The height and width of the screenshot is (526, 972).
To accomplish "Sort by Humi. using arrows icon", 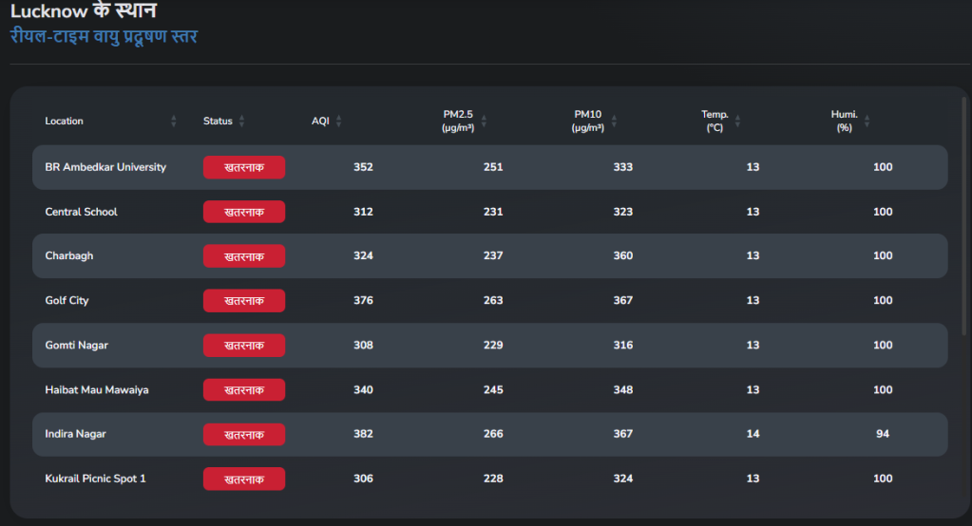I will pos(867,122).
